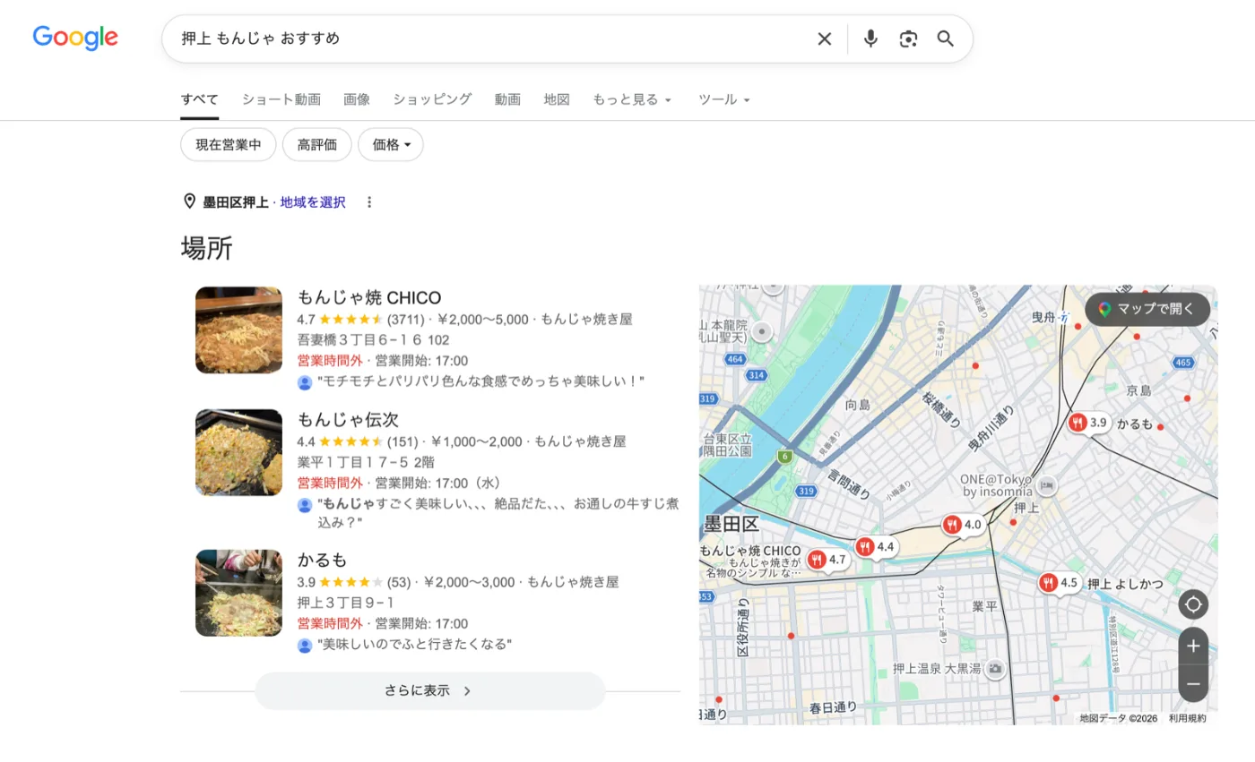This screenshot has height=762, width=1255.
Task: Open the ツール dropdown
Action: click(x=724, y=99)
